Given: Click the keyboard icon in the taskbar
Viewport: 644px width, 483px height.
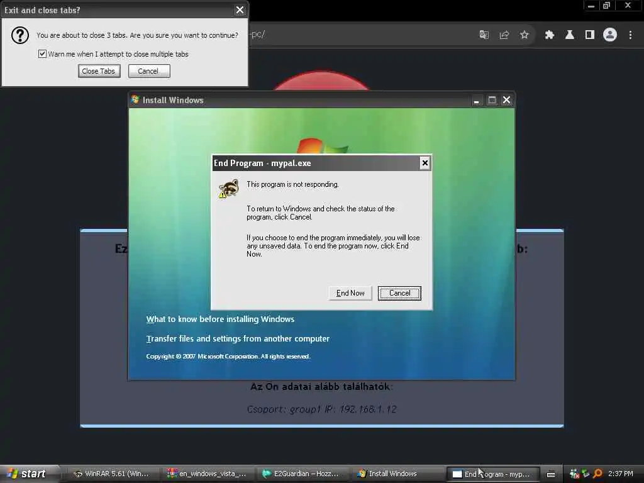Looking at the screenshot, I should pyautogui.click(x=551, y=474).
